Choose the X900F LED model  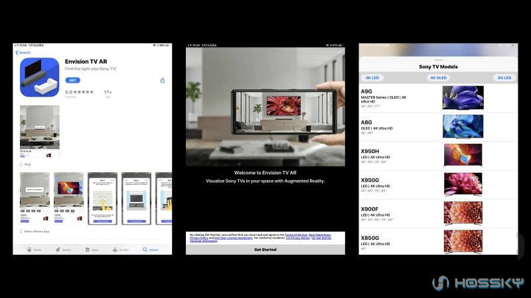[x=438, y=214]
